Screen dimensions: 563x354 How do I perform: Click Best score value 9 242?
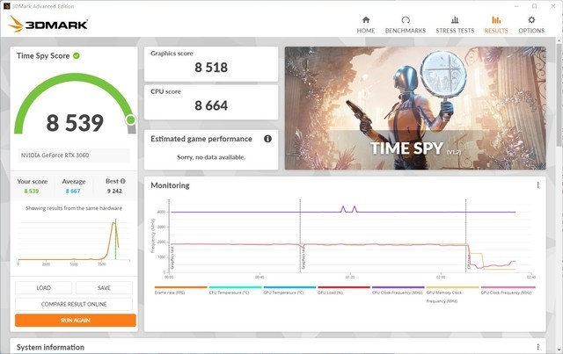point(114,191)
